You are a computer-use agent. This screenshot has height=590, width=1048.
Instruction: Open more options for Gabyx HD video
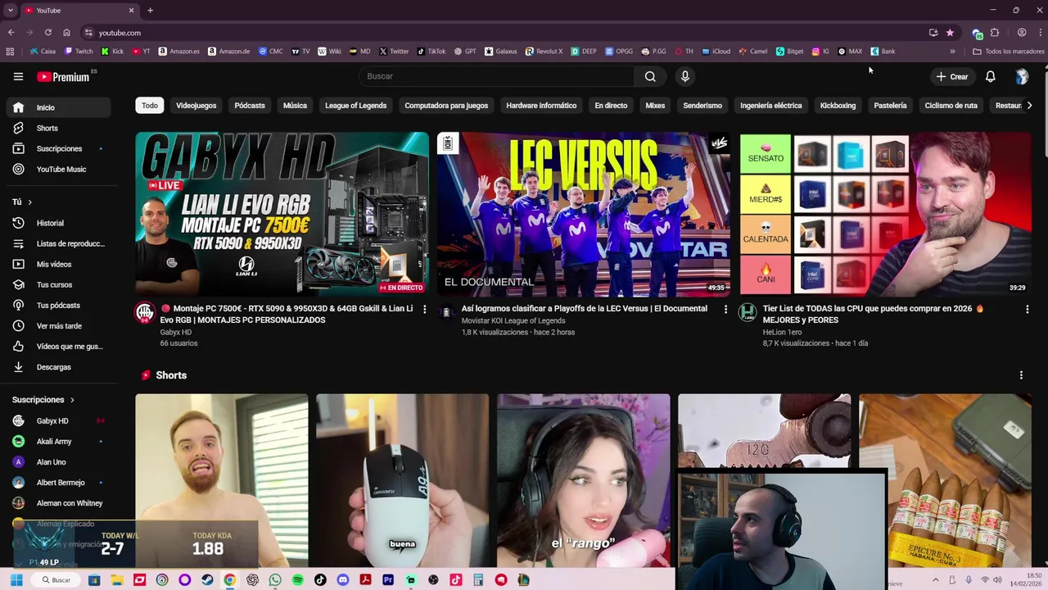[x=424, y=309]
